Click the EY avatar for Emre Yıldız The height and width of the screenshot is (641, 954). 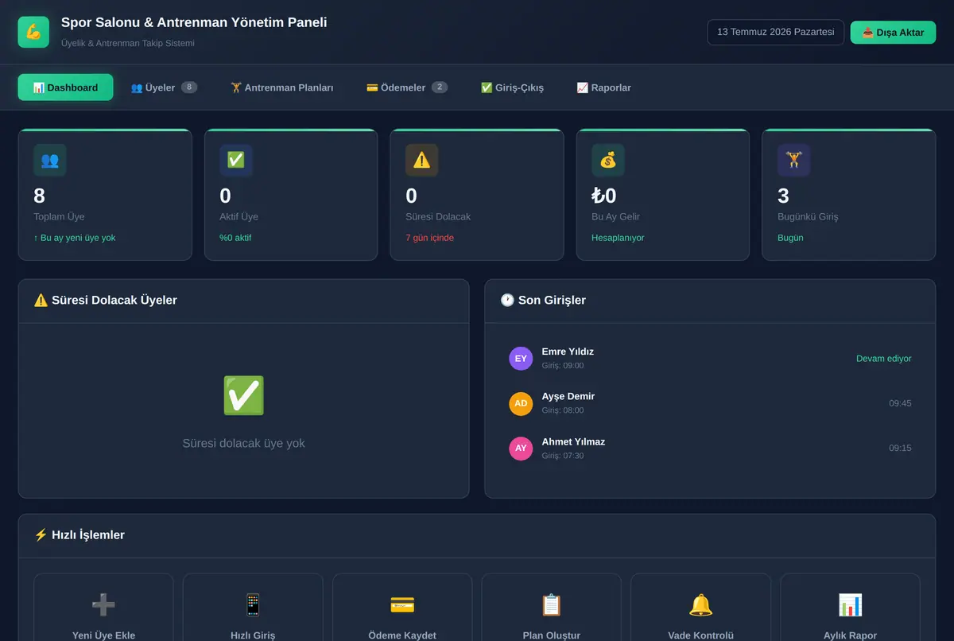click(x=521, y=359)
